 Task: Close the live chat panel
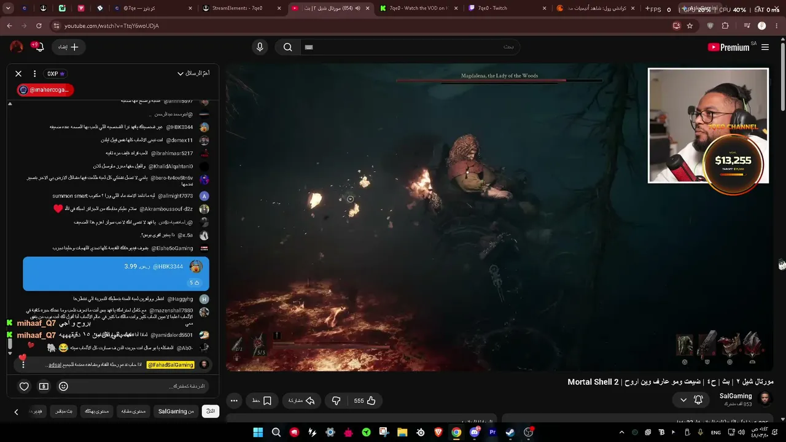pyautogui.click(x=18, y=74)
